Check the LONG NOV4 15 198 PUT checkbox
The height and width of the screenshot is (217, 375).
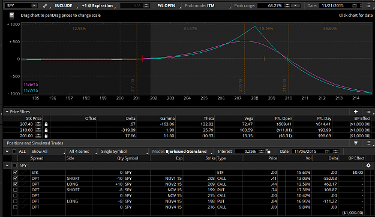pyautogui.click(x=16, y=201)
